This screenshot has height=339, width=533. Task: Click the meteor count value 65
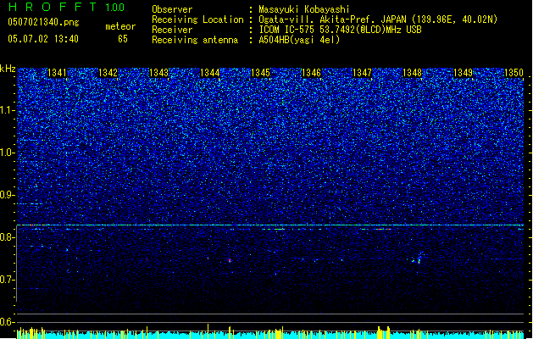click(x=123, y=39)
